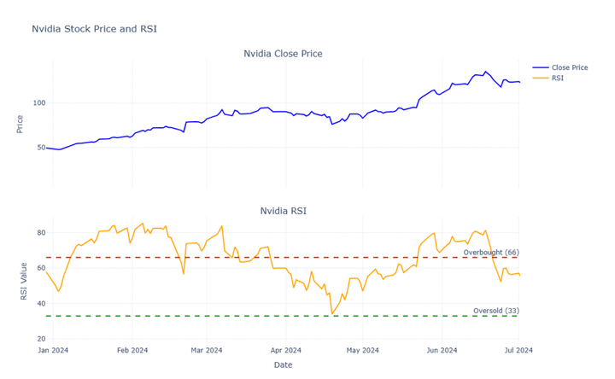Click the Feb 2024 x-axis tick label
This screenshot has width=615, height=379.
pos(132,349)
